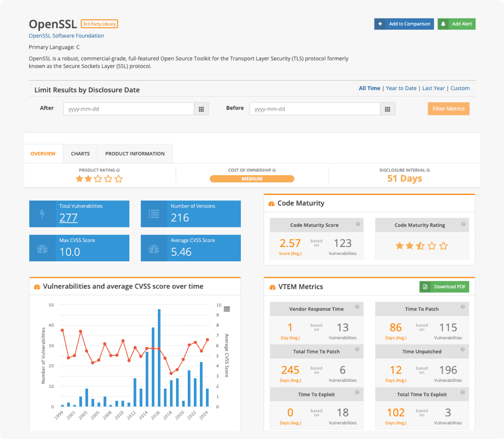Image resolution: width=504 pixels, height=439 pixels.
Task: Click the Code Maturity Rating help icon
Action: [463, 224]
